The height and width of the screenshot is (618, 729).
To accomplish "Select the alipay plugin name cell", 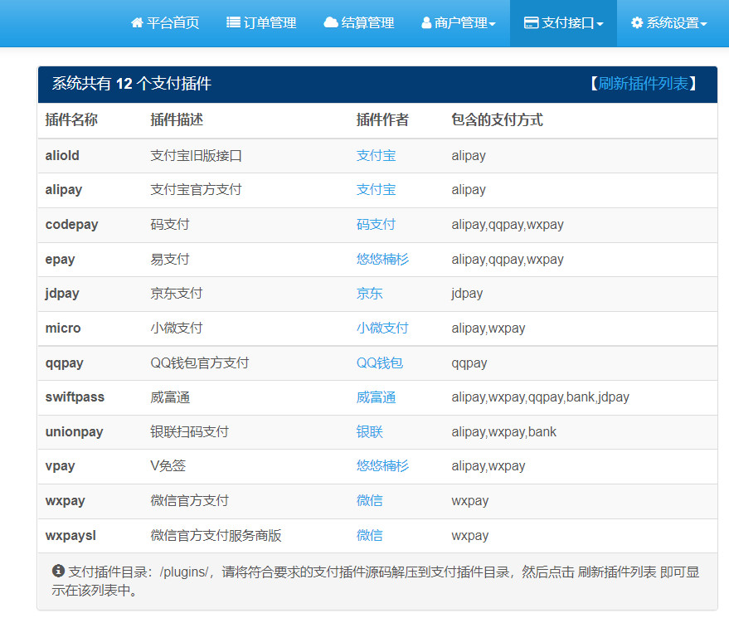I will [x=64, y=190].
